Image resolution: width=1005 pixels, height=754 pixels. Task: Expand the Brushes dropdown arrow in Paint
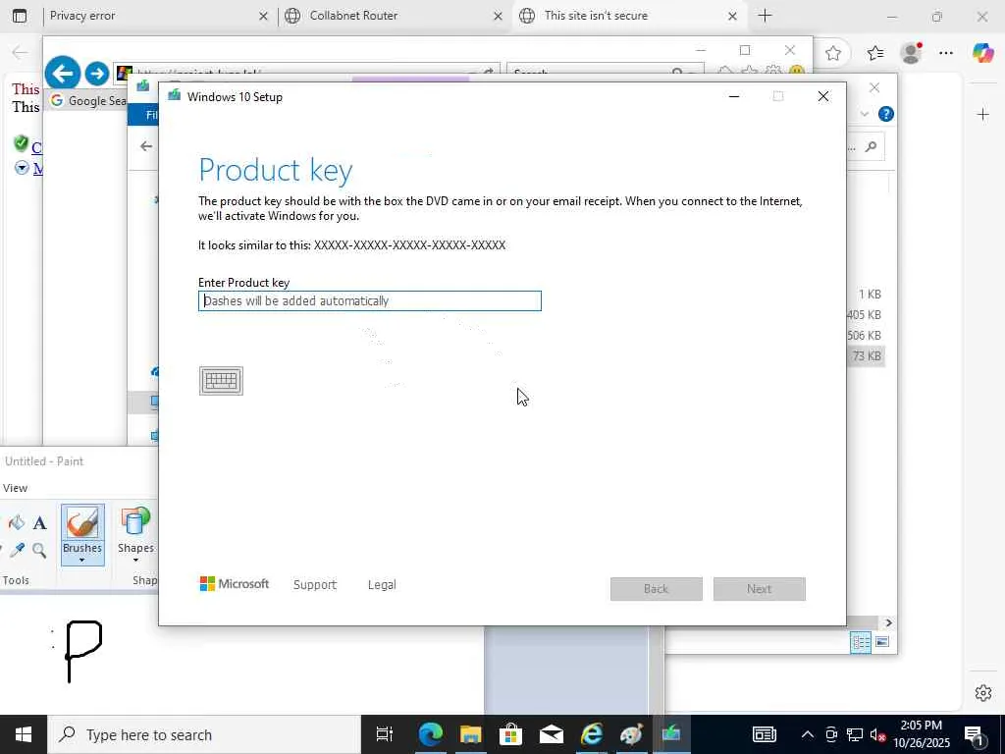pos(82,561)
